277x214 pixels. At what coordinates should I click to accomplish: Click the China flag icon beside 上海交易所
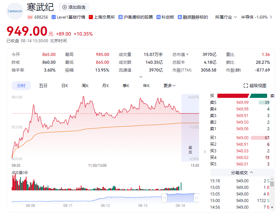[91, 17]
